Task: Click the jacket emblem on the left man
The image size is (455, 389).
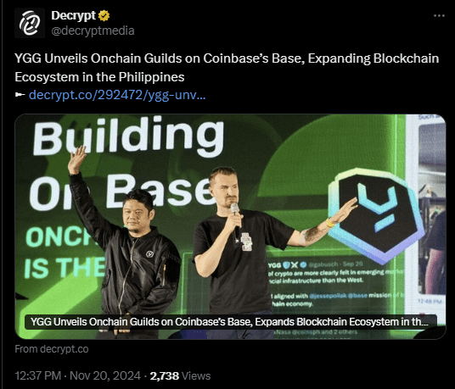Action: click(149, 254)
